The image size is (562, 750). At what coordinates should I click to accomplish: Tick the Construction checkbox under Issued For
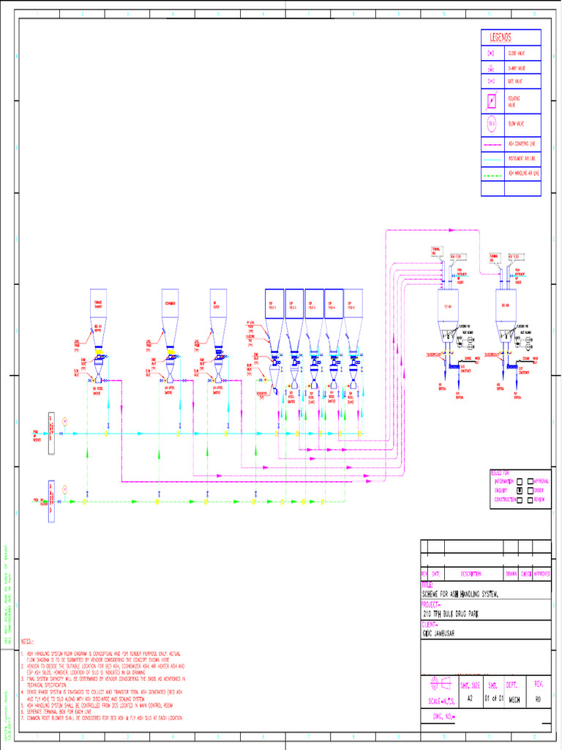[x=520, y=500]
